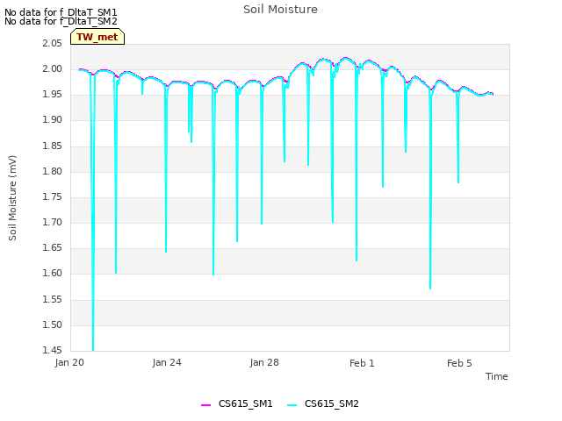Click the 'No data for f_DltaT_SM1' message
562x421 pixels.
point(61,12)
